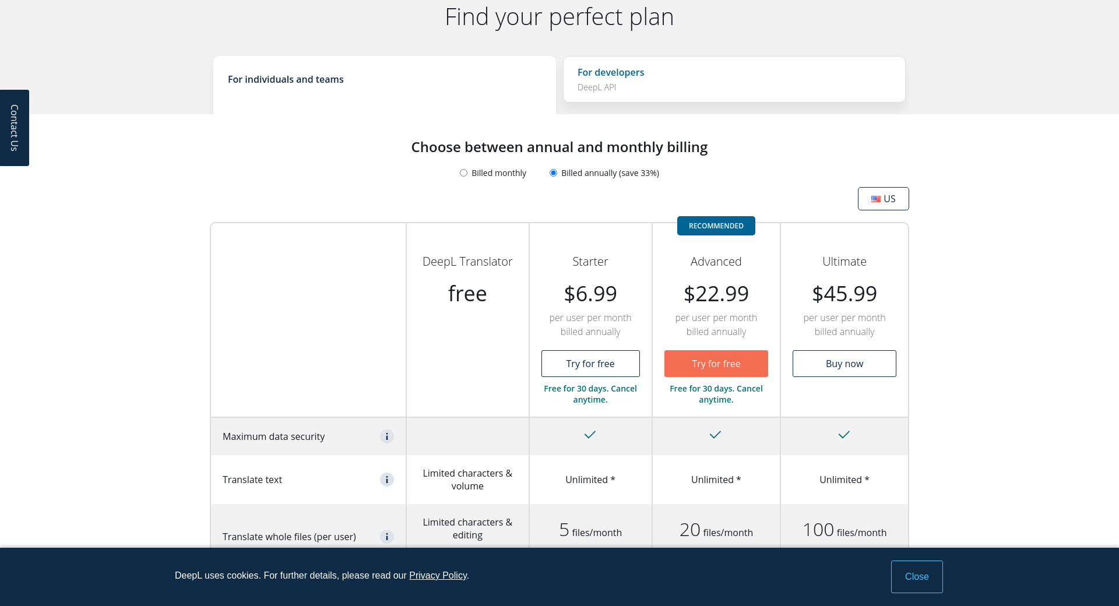Click the US flag icon

876,199
